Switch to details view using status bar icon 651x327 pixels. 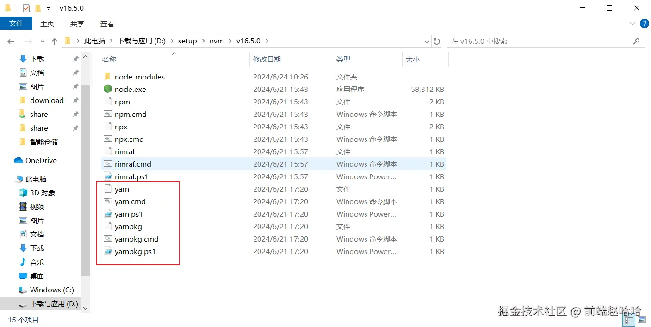click(x=629, y=319)
